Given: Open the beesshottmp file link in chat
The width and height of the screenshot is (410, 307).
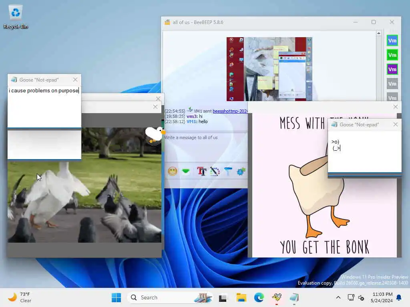Looking at the screenshot, I should coord(230,111).
